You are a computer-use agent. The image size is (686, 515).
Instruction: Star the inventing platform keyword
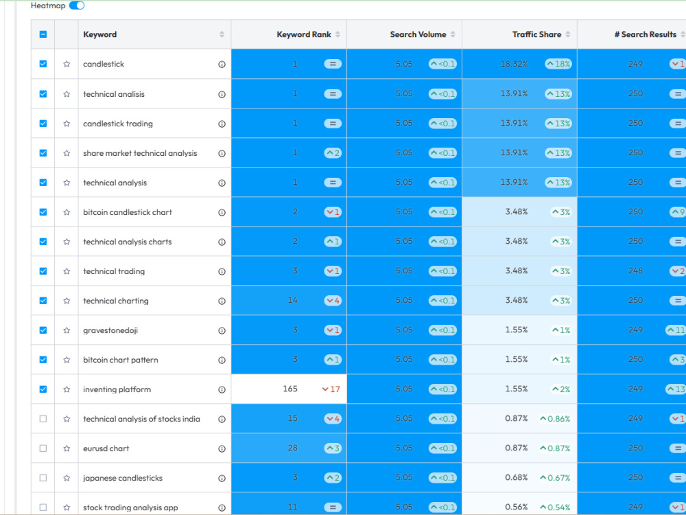click(x=67, y=389)
